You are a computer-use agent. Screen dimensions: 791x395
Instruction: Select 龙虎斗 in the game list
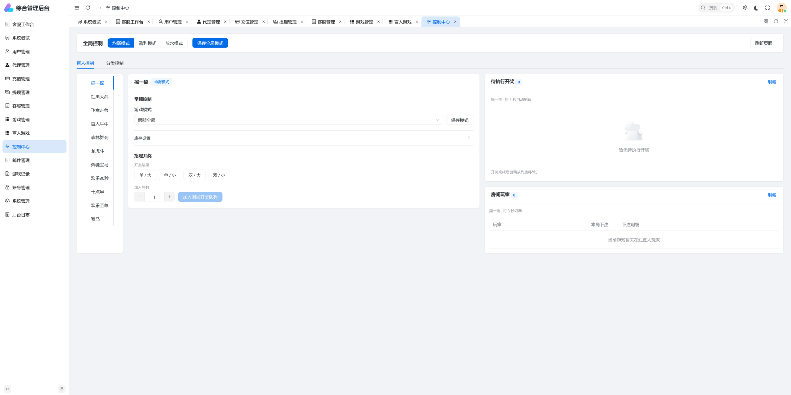coord(97,151)
